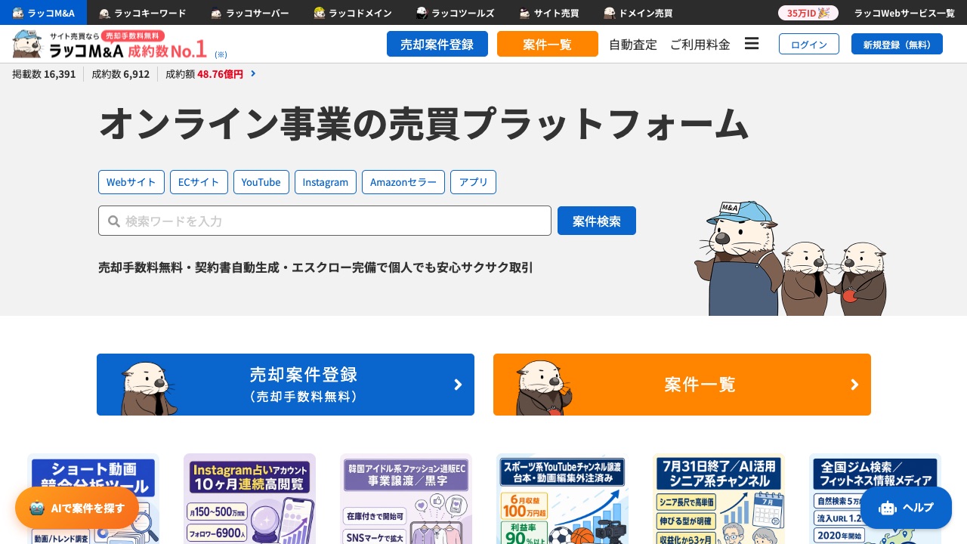
Task: Click ラッコドメイン tab otter icon
Action: click(319, 13)
